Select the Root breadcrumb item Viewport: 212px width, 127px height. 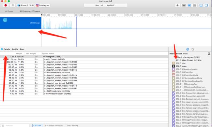(22, 49)
